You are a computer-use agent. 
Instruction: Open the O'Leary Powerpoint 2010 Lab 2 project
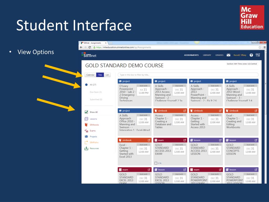135,92
